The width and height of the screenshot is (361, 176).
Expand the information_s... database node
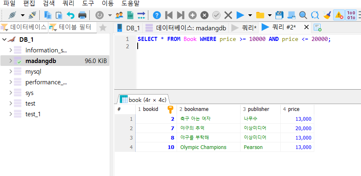coord(10,50)
